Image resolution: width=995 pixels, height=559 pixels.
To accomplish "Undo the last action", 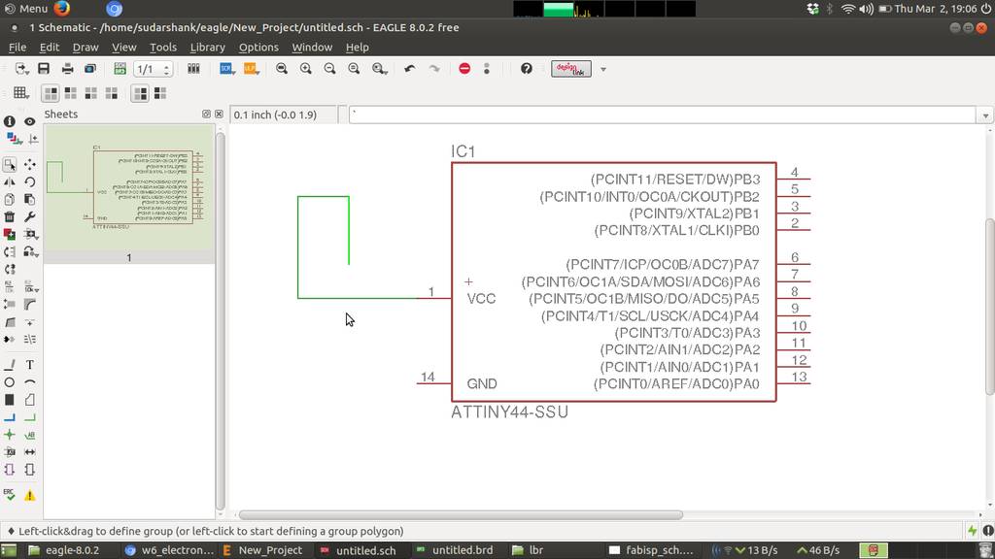I will (x=410, y=69).
